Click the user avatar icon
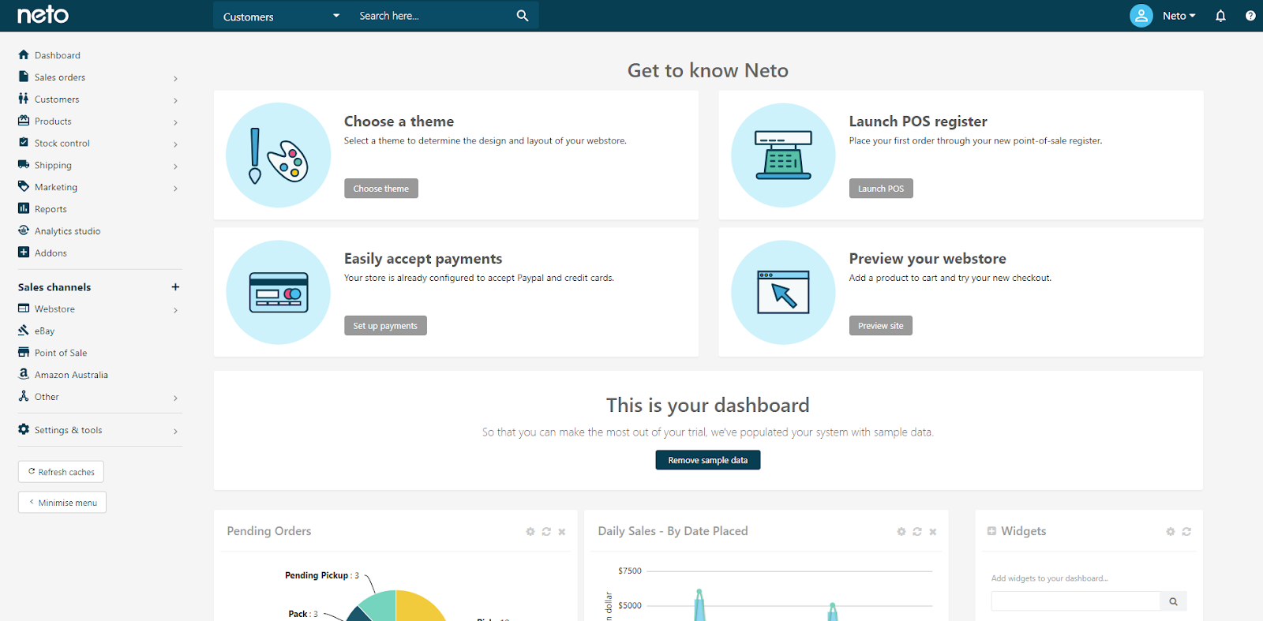This screenshot has width=1263, height=621. point(1141,16)
